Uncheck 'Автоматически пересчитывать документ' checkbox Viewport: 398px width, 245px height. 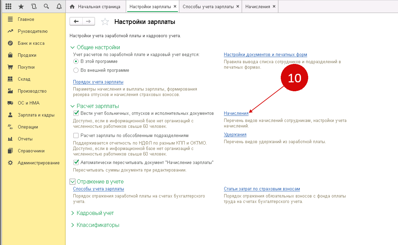(x=76, y=162)
